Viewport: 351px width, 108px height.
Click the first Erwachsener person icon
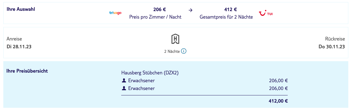[x=124, y=80]
